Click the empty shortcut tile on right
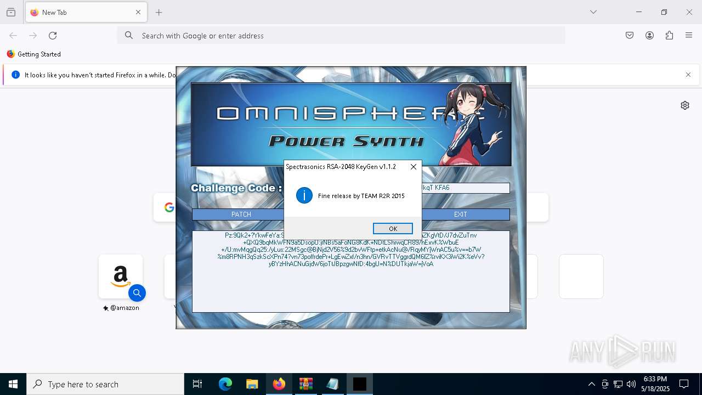Viewport: 702px width, 395px height. point(581,276)
